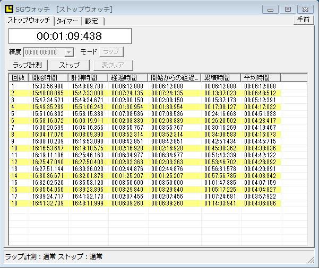
Task: Click the 経過時間 column header
Action: (x=128, y=78)
